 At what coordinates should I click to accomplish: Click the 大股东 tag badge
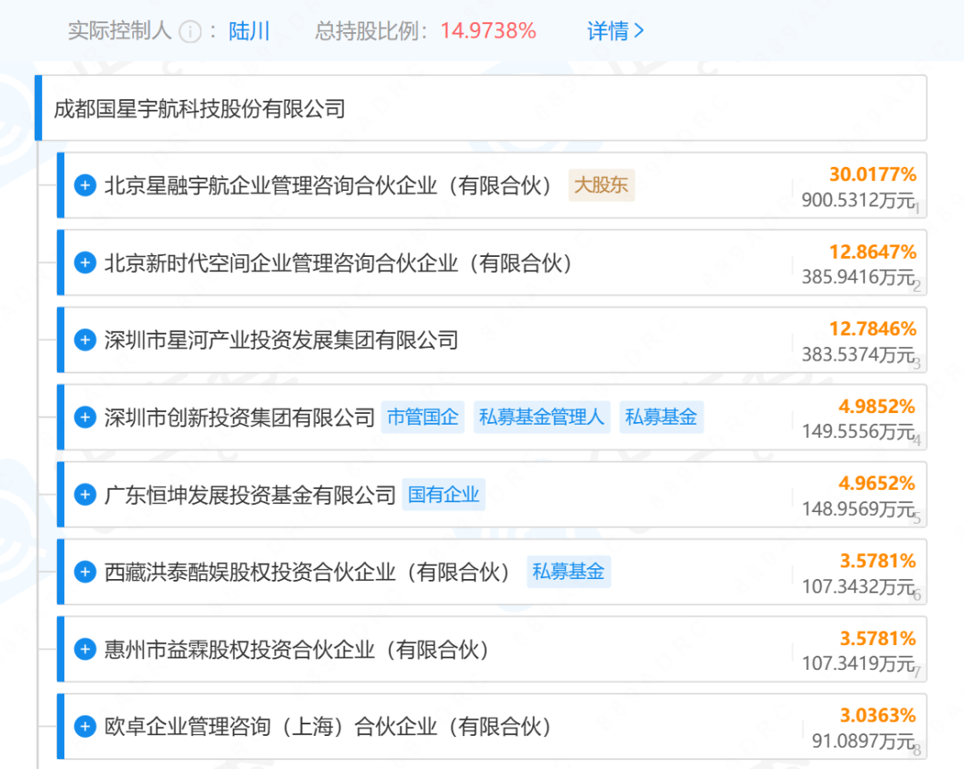(x=602, y=185)
